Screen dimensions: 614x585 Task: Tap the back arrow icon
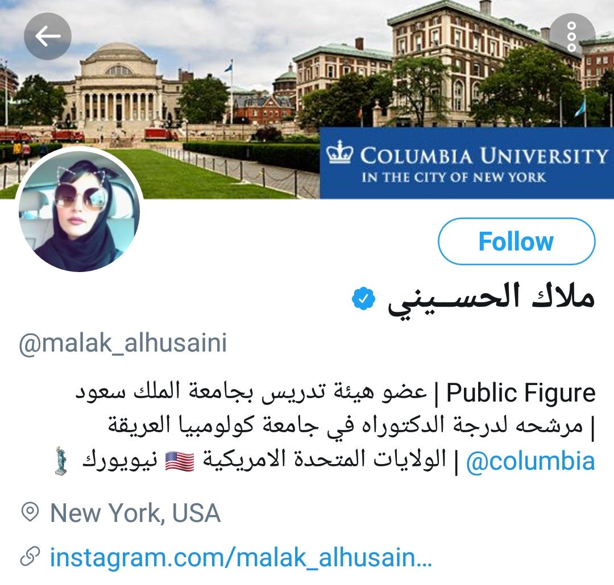tap(48, 36)
